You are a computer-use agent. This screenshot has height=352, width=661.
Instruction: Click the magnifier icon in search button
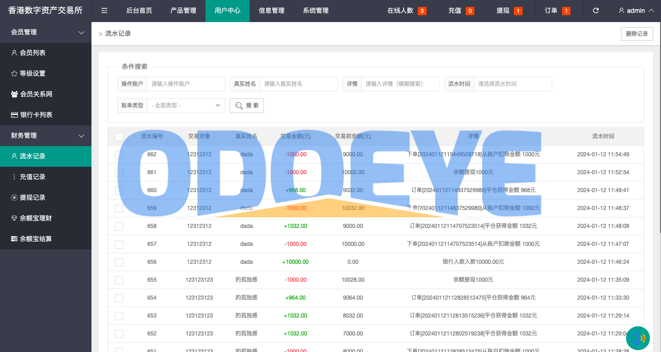click(239, 106)
